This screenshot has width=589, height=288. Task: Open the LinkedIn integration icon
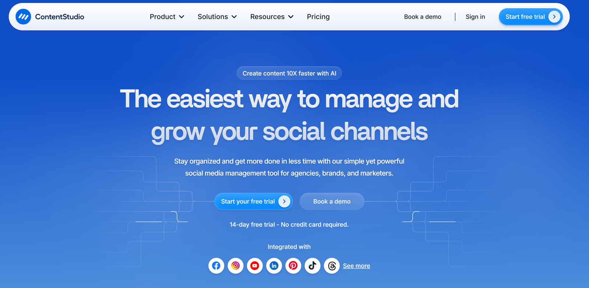[x=274, y=266]
